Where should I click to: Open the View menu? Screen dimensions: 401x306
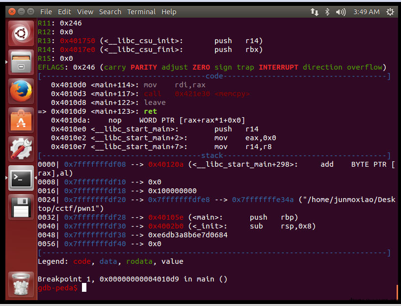(85, 12)
